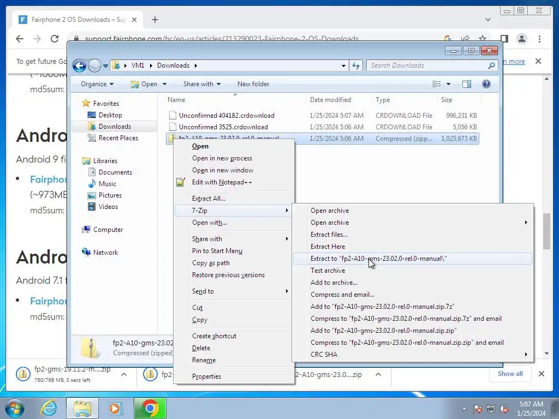The image size is (559, 419).
Task: Click the Chrome page vertical scrollbar thumb
Action: (x=546, y=231)
